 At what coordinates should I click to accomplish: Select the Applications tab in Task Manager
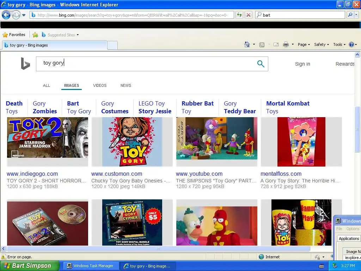click(349, 239)
